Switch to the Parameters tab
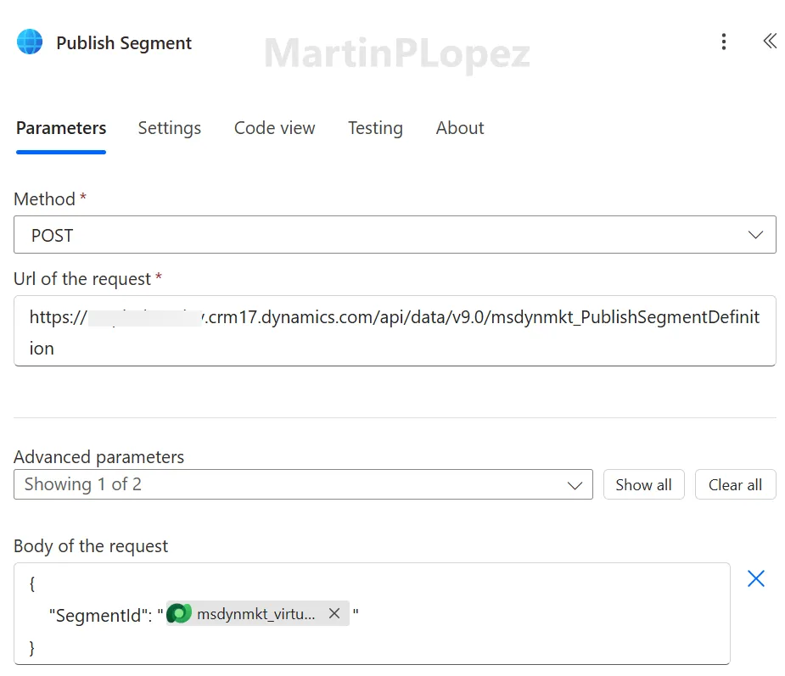 [x=61, y=128]
